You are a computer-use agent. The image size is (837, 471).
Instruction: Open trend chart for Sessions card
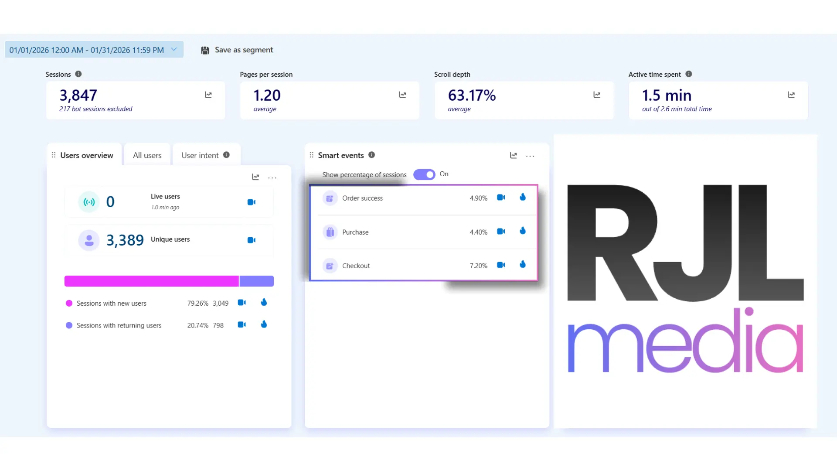(208, 95)
